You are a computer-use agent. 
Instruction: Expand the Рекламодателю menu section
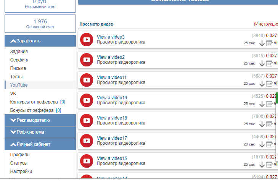pyautogui.click(x=40, y=120)
